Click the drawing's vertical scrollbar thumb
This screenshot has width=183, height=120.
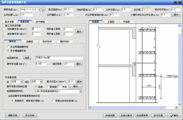180,68
